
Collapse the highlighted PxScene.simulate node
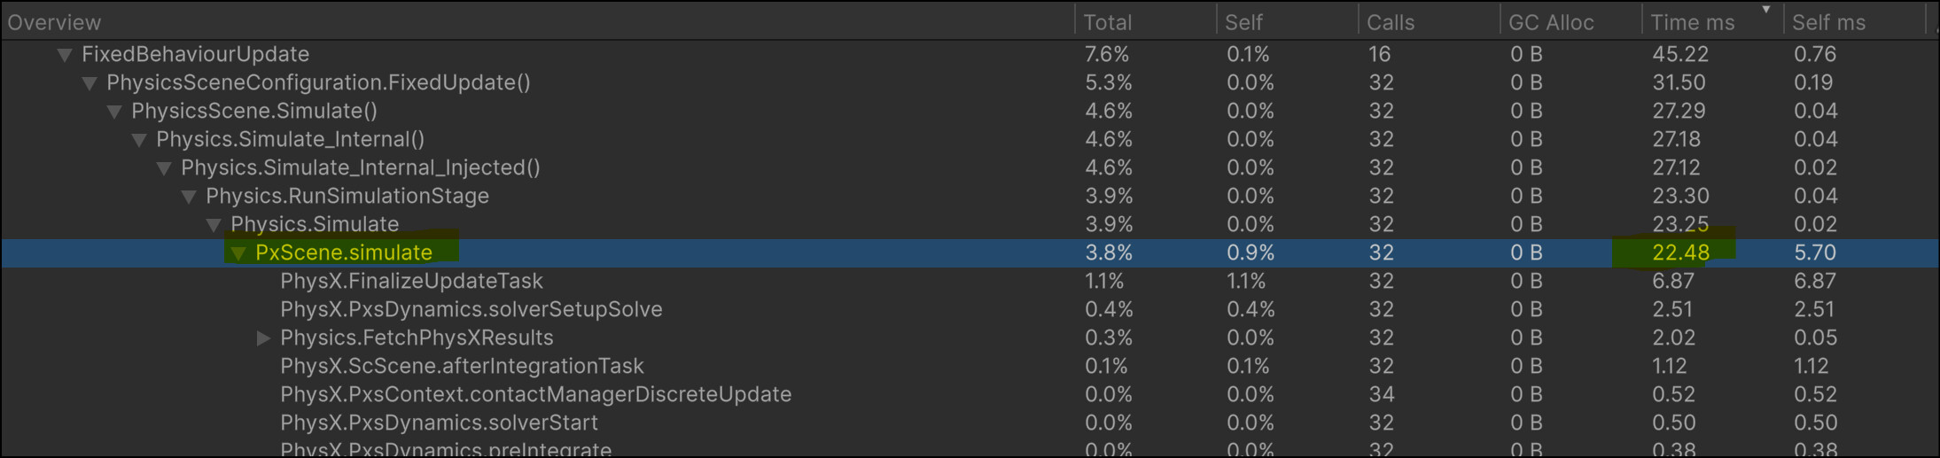pos(238,253)
